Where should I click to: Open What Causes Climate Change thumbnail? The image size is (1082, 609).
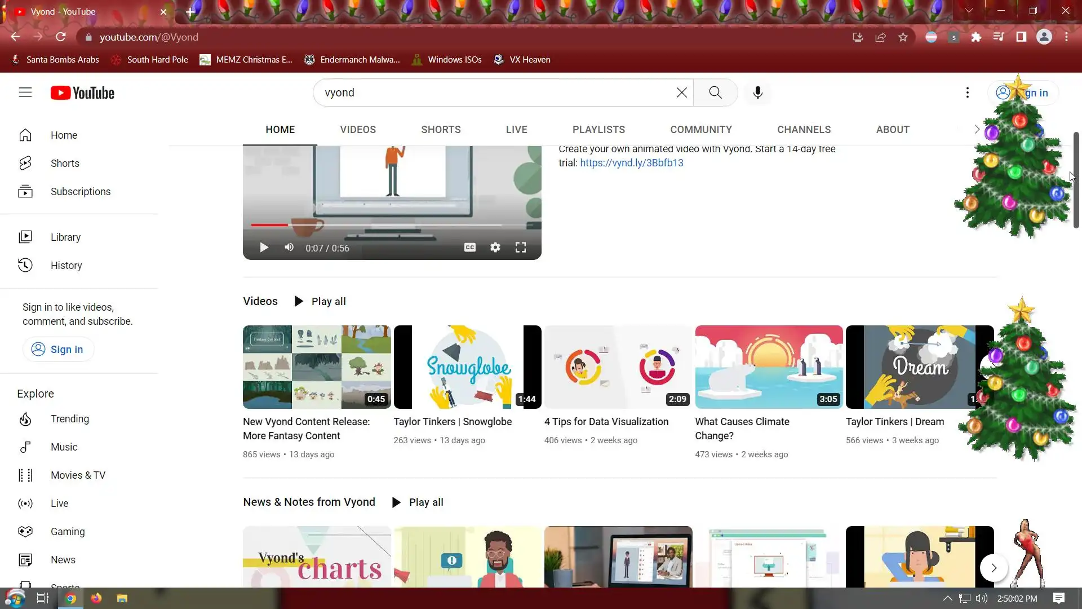click(x=769, y=367)
